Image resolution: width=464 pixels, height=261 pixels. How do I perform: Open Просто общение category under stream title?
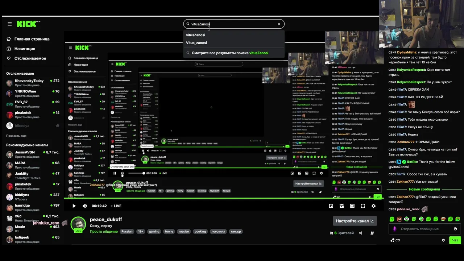point(104,231)
